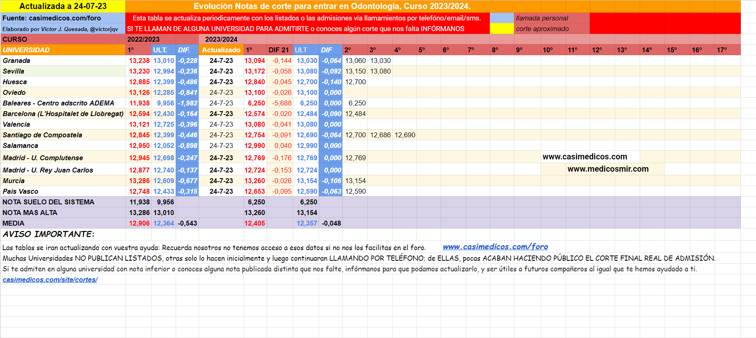Select Madrid Complutense 12,769 second-list value
The height and width of the screenshot is (338, 756).
coord(355,158)
